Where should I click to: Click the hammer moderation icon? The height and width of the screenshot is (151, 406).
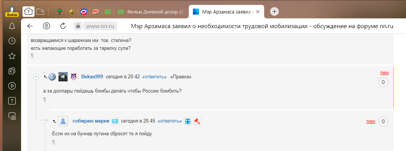[x=197, y=121]
